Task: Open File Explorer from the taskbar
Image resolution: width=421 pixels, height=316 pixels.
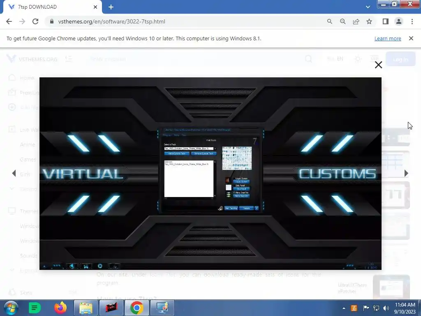Action: click(86, 308)
